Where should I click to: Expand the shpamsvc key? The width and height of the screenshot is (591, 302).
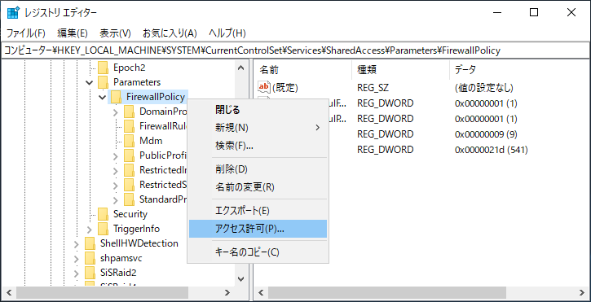click(x=77, y=258)
